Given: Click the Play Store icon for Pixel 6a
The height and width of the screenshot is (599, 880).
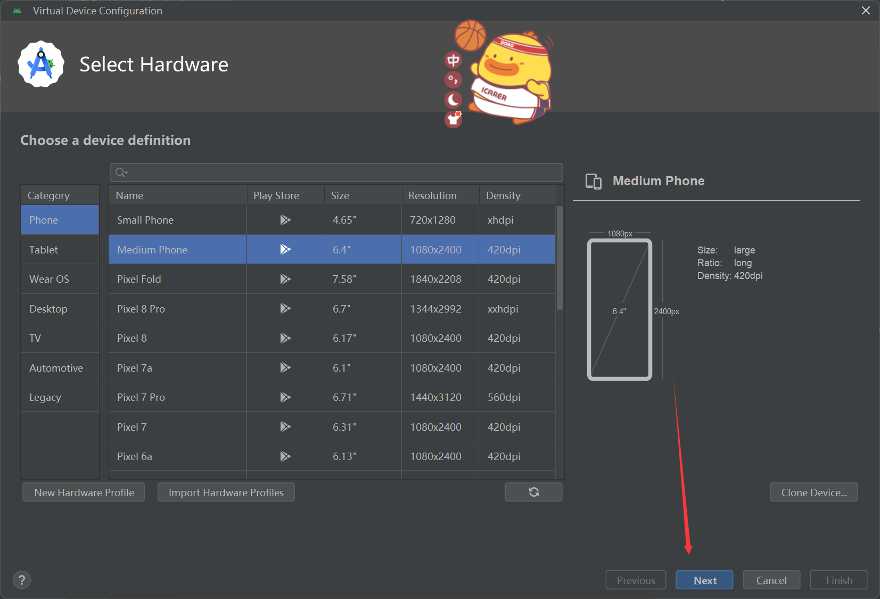Looking at the screenshot, I should click(x=285, y=456).
